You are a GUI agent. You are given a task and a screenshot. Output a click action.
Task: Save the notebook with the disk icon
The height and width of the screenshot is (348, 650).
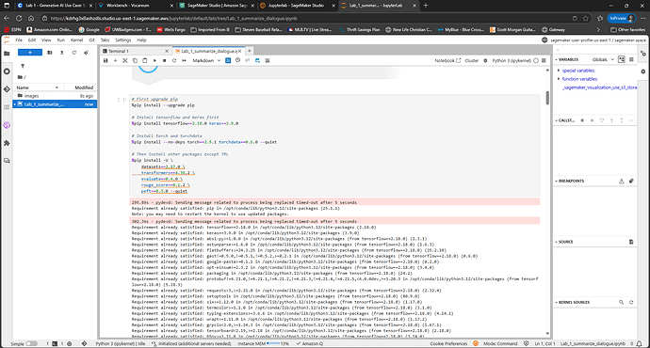(x=106, y=60)
